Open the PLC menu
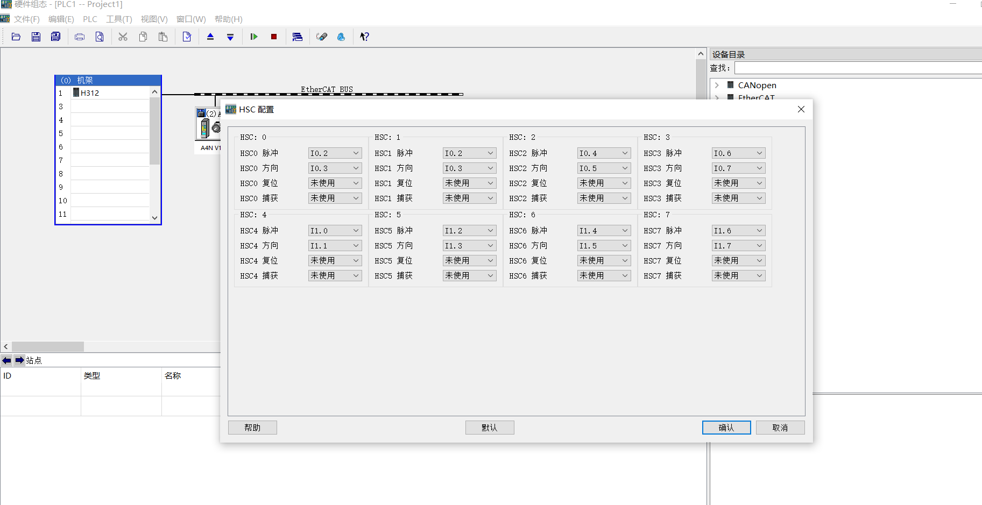Image resolution: width=982 pixels, height=505 pixels. tap(90, 19)
